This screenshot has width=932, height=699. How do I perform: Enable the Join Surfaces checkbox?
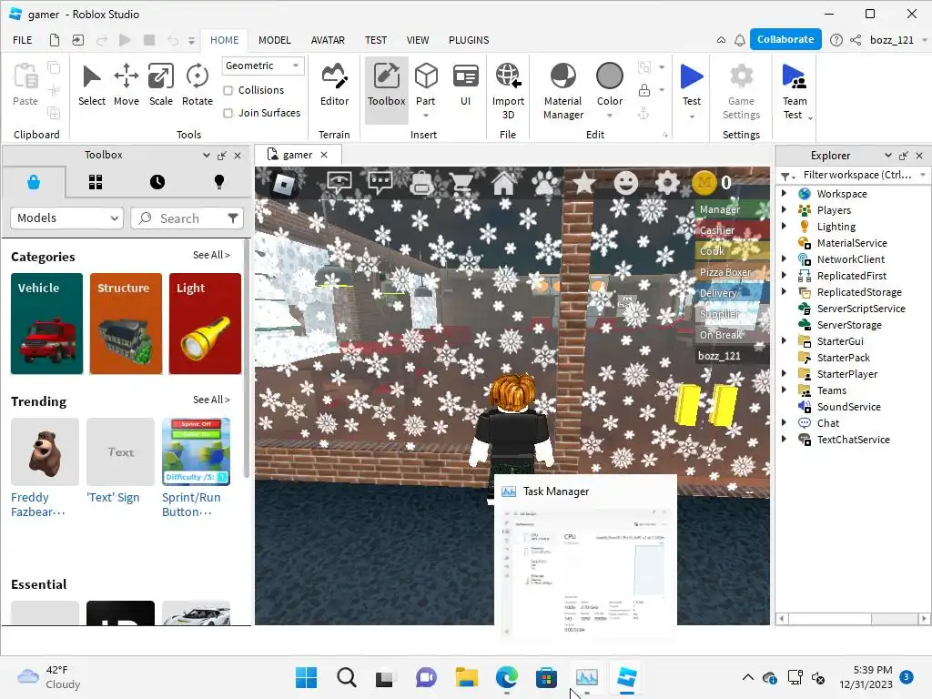tap(228, 113)
